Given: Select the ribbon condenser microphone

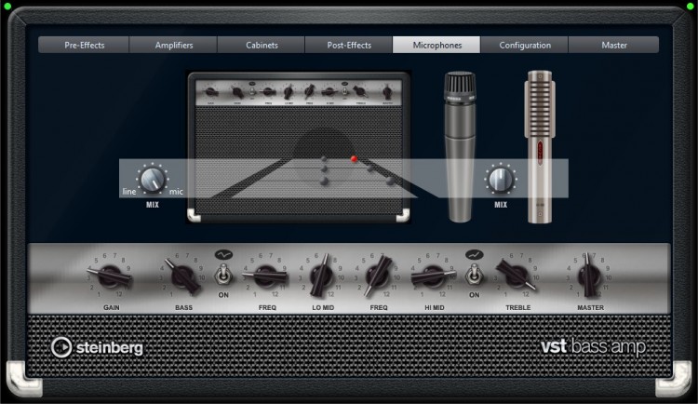Looking at the screenshot, I should click(540, 146).
